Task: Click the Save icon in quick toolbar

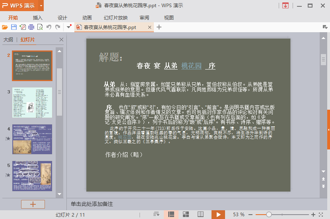Action: tap(14, 27)
